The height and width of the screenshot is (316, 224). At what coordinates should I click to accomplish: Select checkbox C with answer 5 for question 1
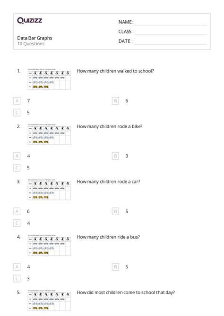click(x=17, y=112)
